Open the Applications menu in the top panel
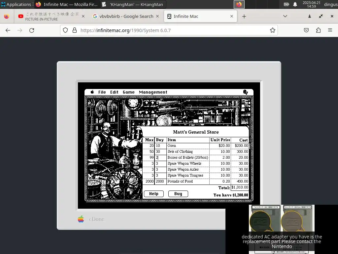This screenshot has width=338, height=254. pos(17,4)
